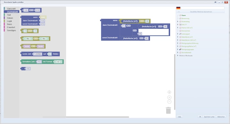Screen dimensions: 230x124
Task: Confirm with the OK button
Action: pos(200,117)
